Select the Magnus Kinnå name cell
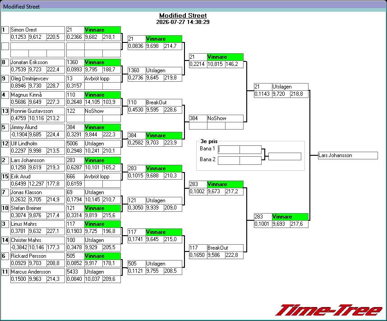 (x=37, y=95)
